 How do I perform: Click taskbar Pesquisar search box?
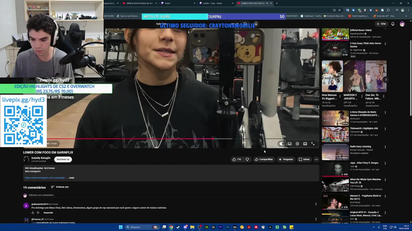(x=142, y=227)
